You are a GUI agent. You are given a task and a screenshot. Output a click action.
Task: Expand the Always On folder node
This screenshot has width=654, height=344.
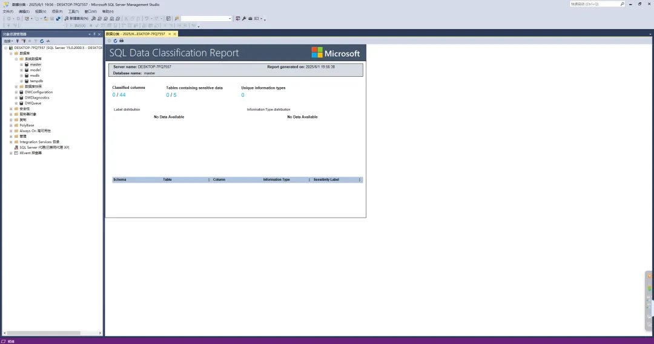tap(11, 131)
